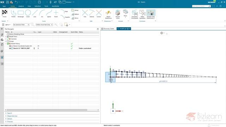Select the Fillet tool
Screen dimensions: 226x127
[64, 11]
